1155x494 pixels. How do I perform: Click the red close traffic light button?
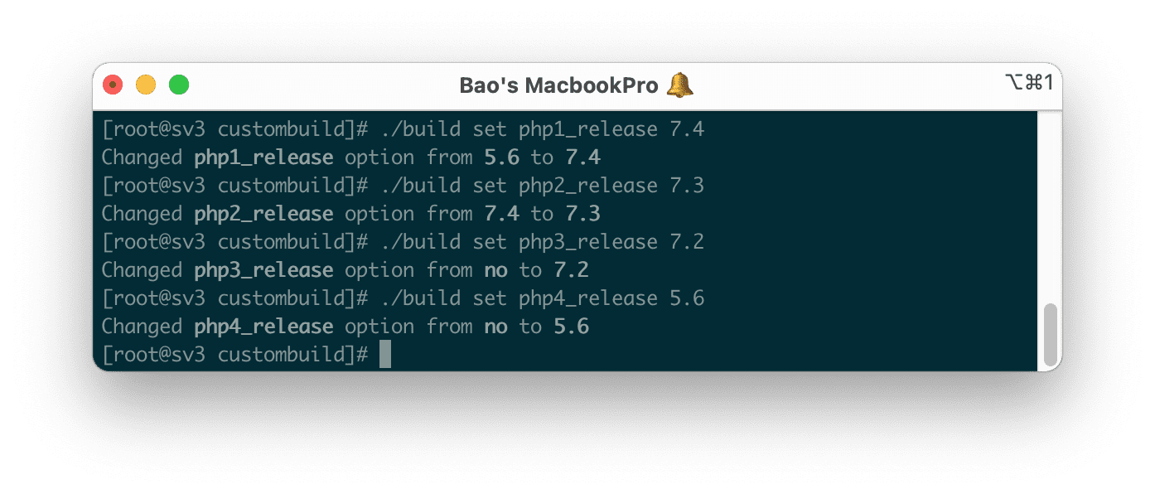coord(114,84)
